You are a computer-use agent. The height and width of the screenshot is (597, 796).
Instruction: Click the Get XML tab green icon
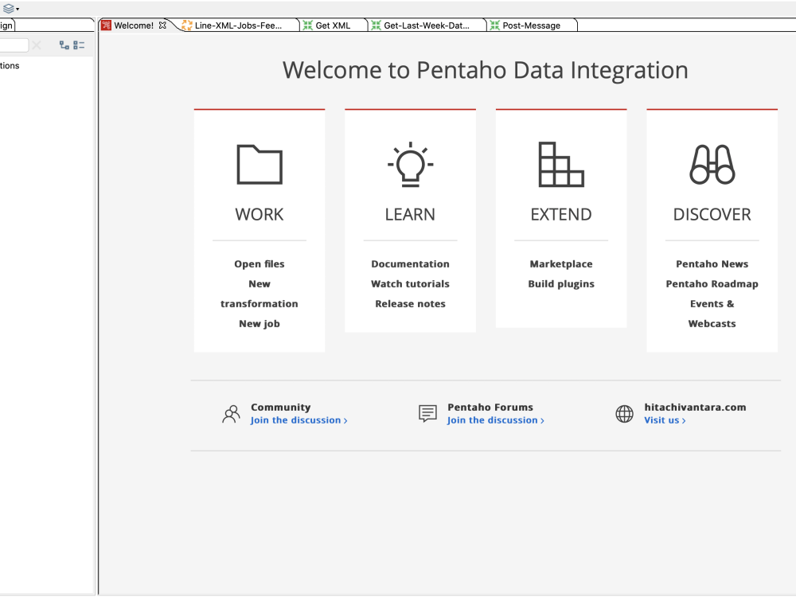point(307,25)
